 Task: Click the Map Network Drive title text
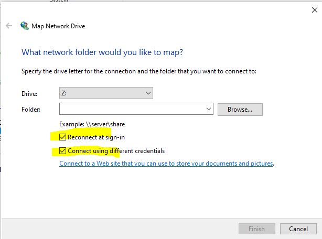(x=58, y=26)
